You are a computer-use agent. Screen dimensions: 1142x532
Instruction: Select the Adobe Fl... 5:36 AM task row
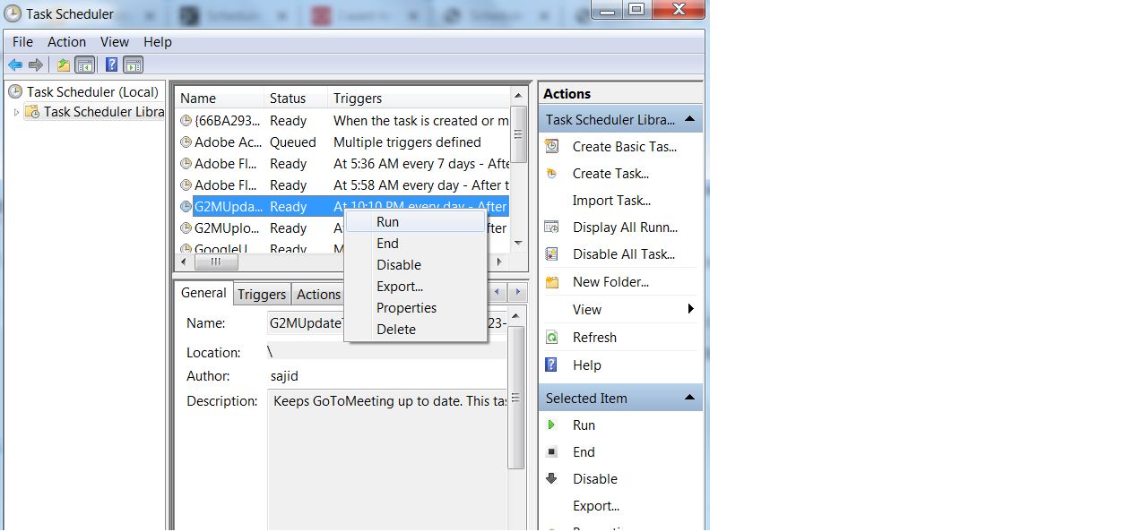tap(342, 164)
